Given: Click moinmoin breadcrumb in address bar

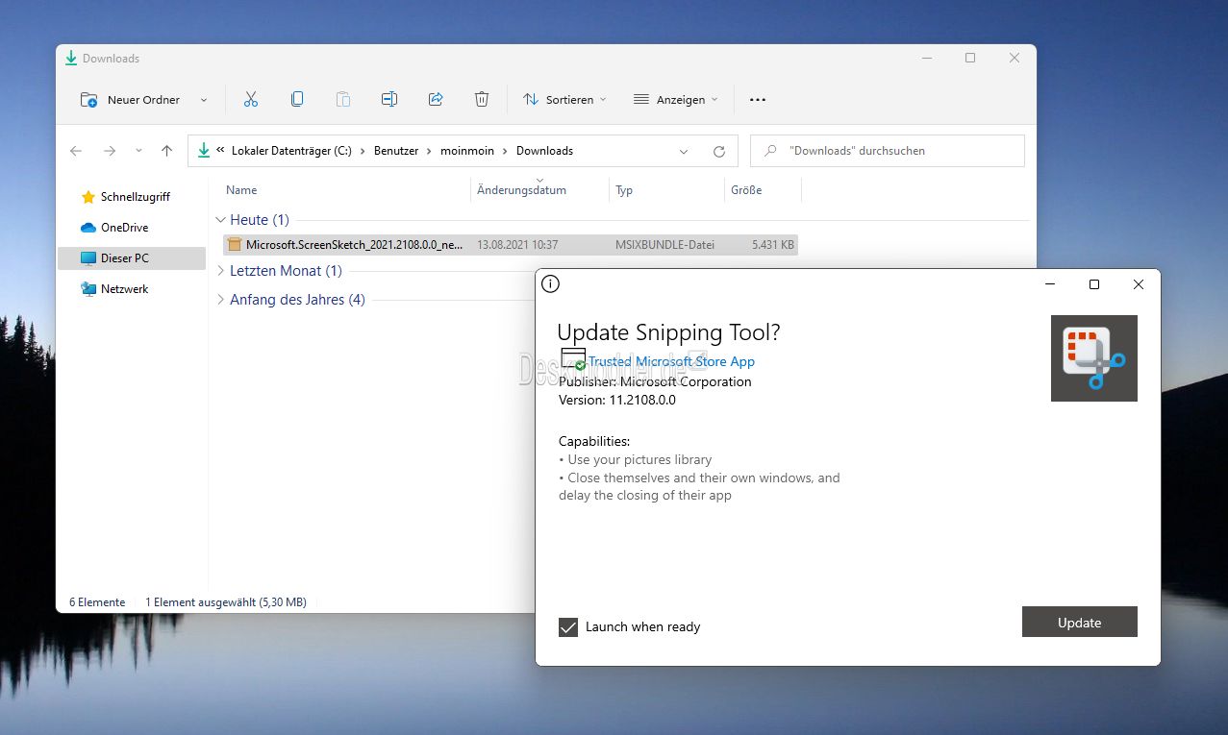Looking at the screenshot, I should click(x=467, y=151).
